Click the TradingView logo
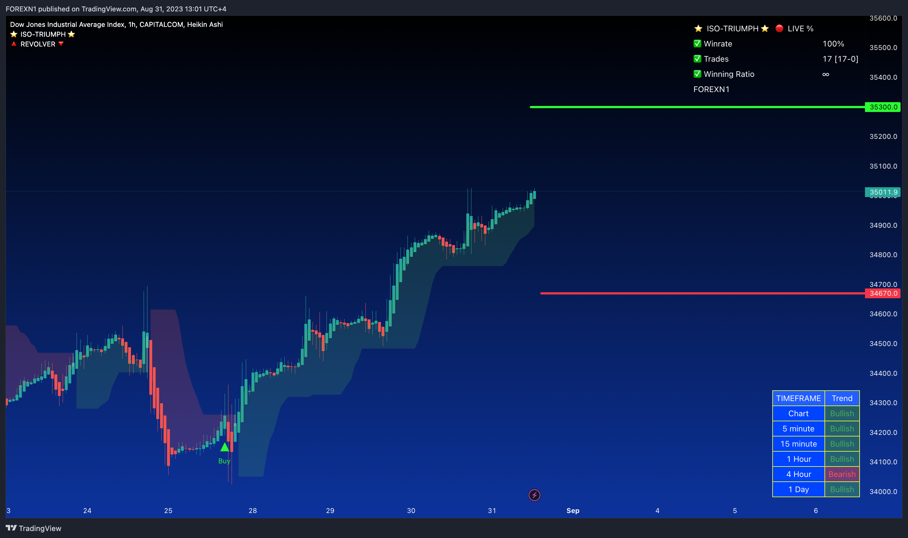This screenshot has height=538, width=908. pyautogui.click(x=33, y=528)
